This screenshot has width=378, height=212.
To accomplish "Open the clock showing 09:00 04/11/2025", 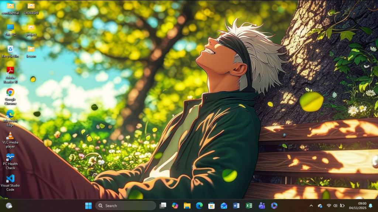I will pos(358,205).
